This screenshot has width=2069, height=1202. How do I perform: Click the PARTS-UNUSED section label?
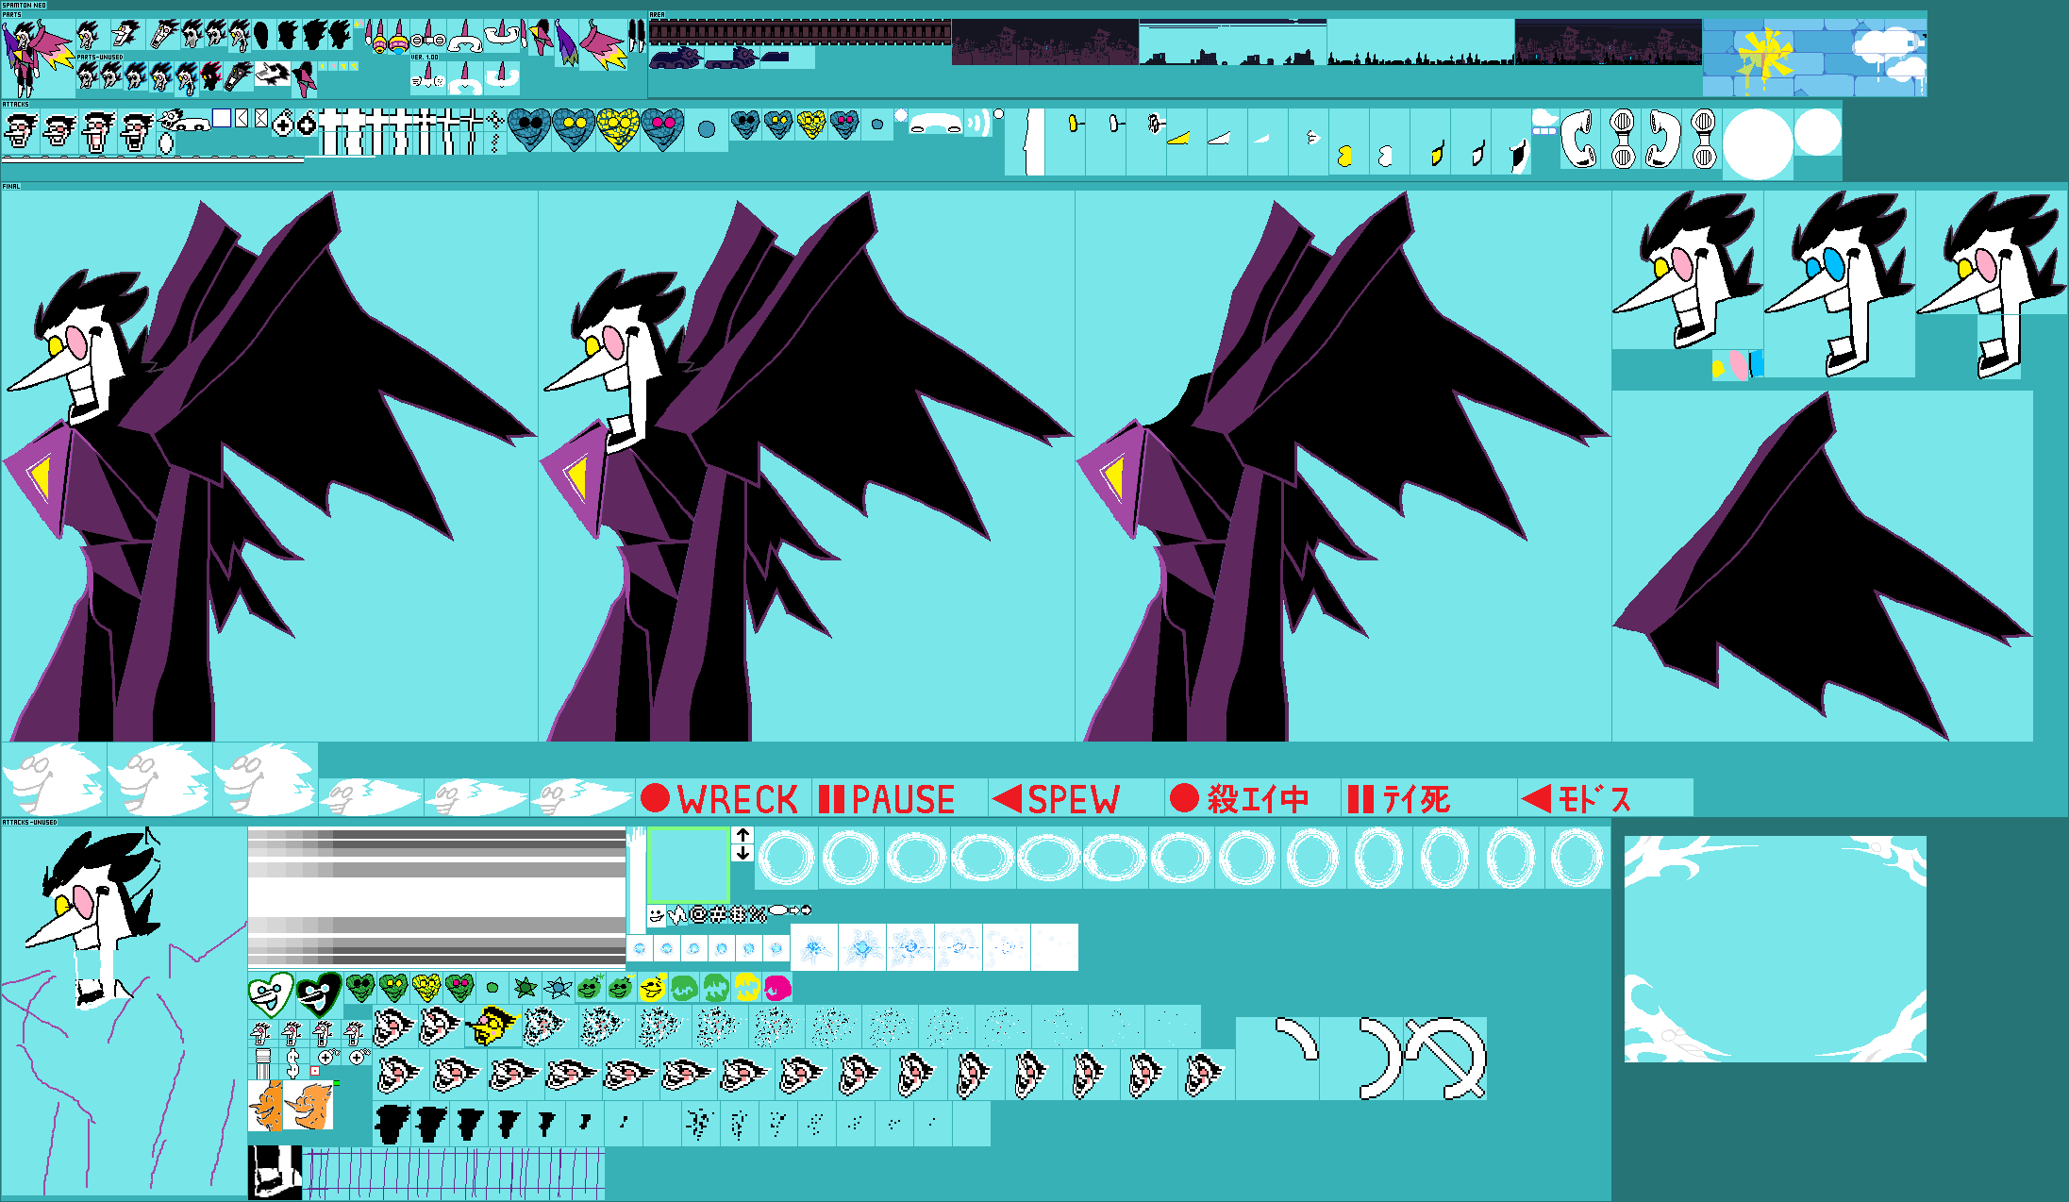[x=100, y=58]
